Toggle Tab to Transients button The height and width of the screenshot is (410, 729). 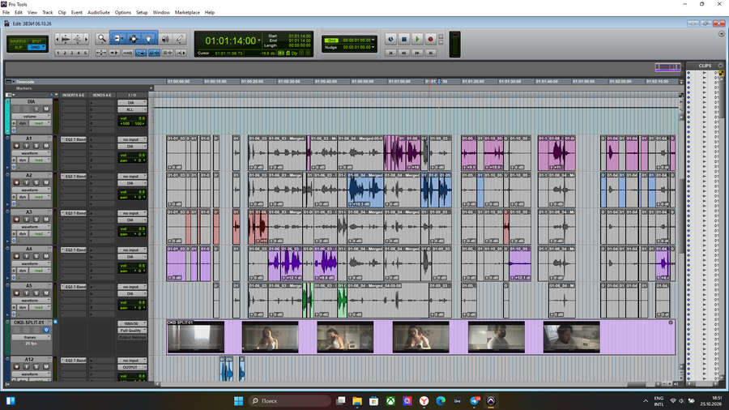point(114,53)
